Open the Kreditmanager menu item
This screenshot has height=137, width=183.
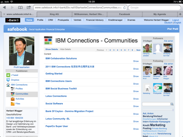point(115,20)
